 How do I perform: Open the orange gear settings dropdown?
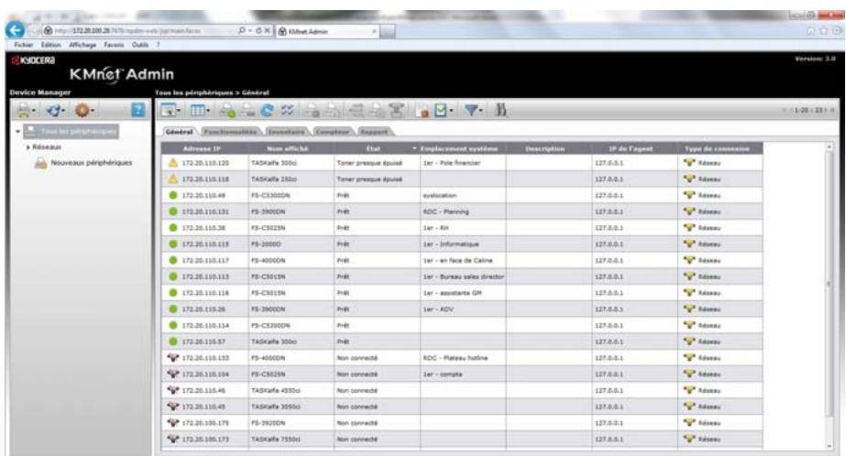[x=84, y=111]
